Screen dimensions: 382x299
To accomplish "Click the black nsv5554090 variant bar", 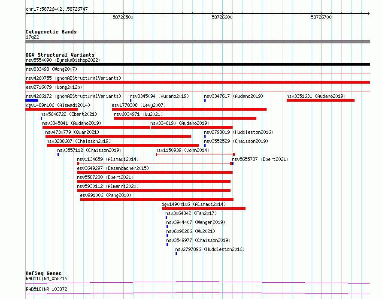I will (197, 64).
